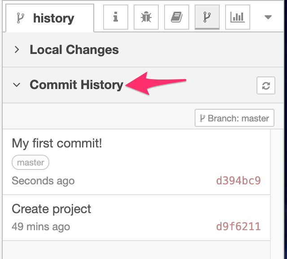287x259 pixels.
Task: Click commit hash d394bc9
Action: pyautogui.click(x=238, y=181)
